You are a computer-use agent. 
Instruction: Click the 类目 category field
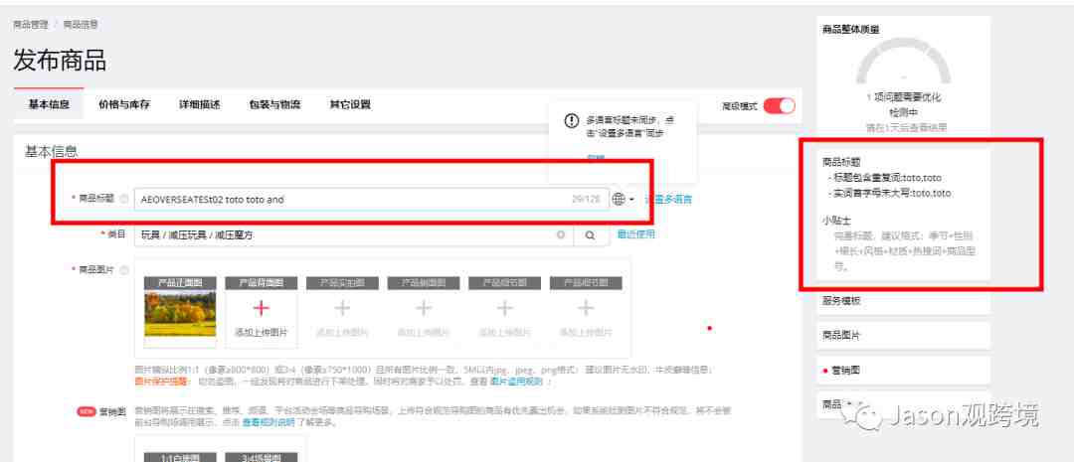click(x=352, y=234)
